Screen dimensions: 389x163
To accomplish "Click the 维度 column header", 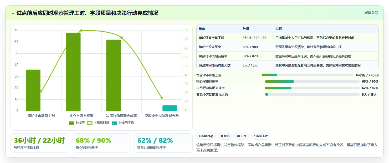I will (202, 29).
